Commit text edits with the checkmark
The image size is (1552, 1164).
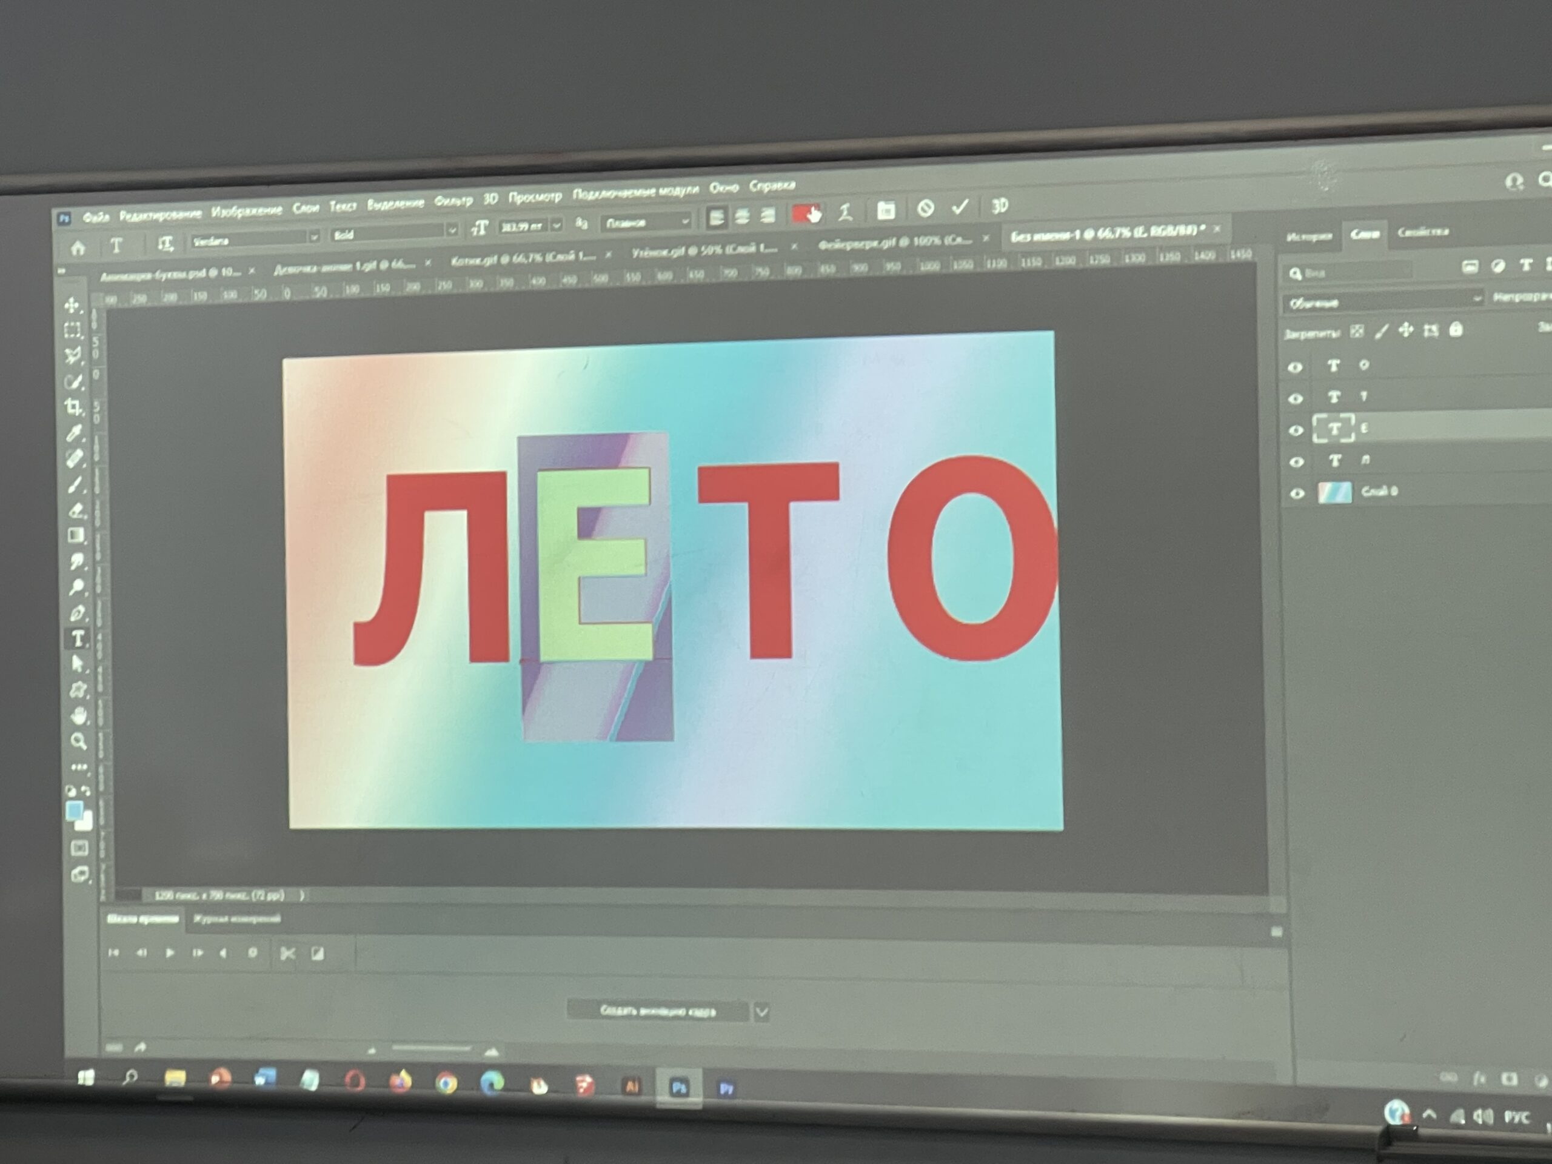point(960,207)
